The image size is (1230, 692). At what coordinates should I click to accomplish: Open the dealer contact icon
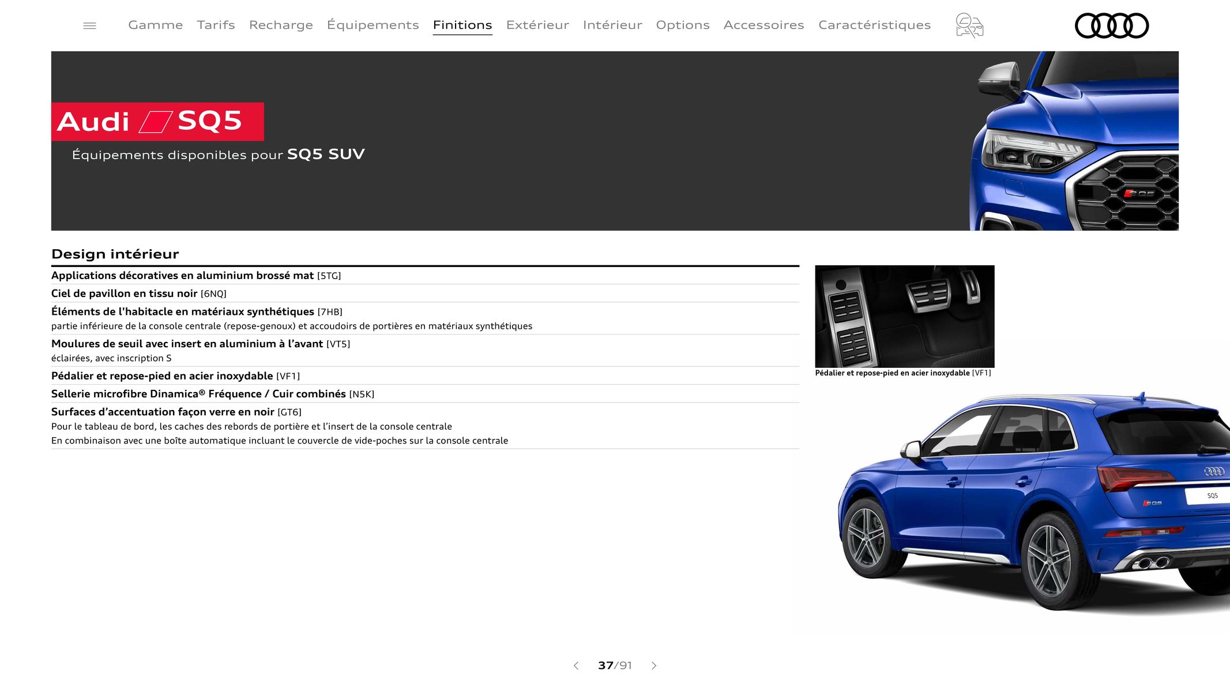[969, 25]
